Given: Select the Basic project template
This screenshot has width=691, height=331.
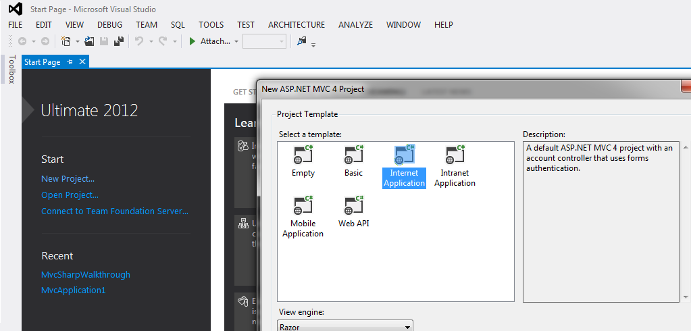Looking at the screenshot, I should coord(353,161).
